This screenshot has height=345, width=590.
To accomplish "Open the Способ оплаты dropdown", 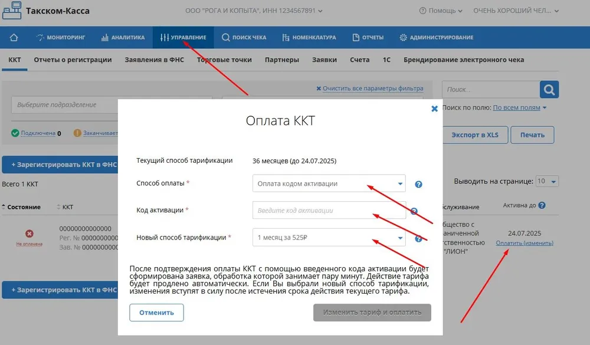I will coord(329,183).
